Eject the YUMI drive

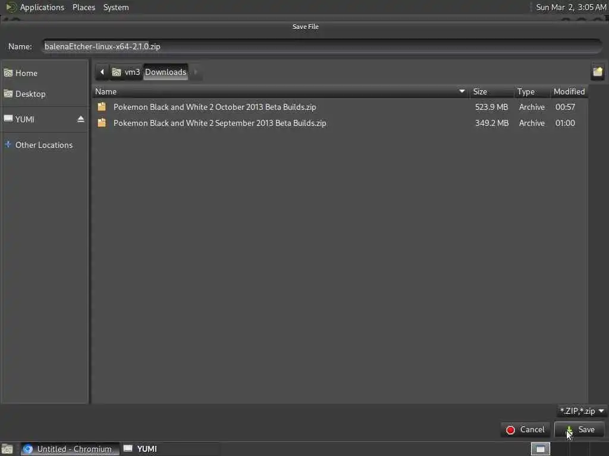(x=81, y=119)
